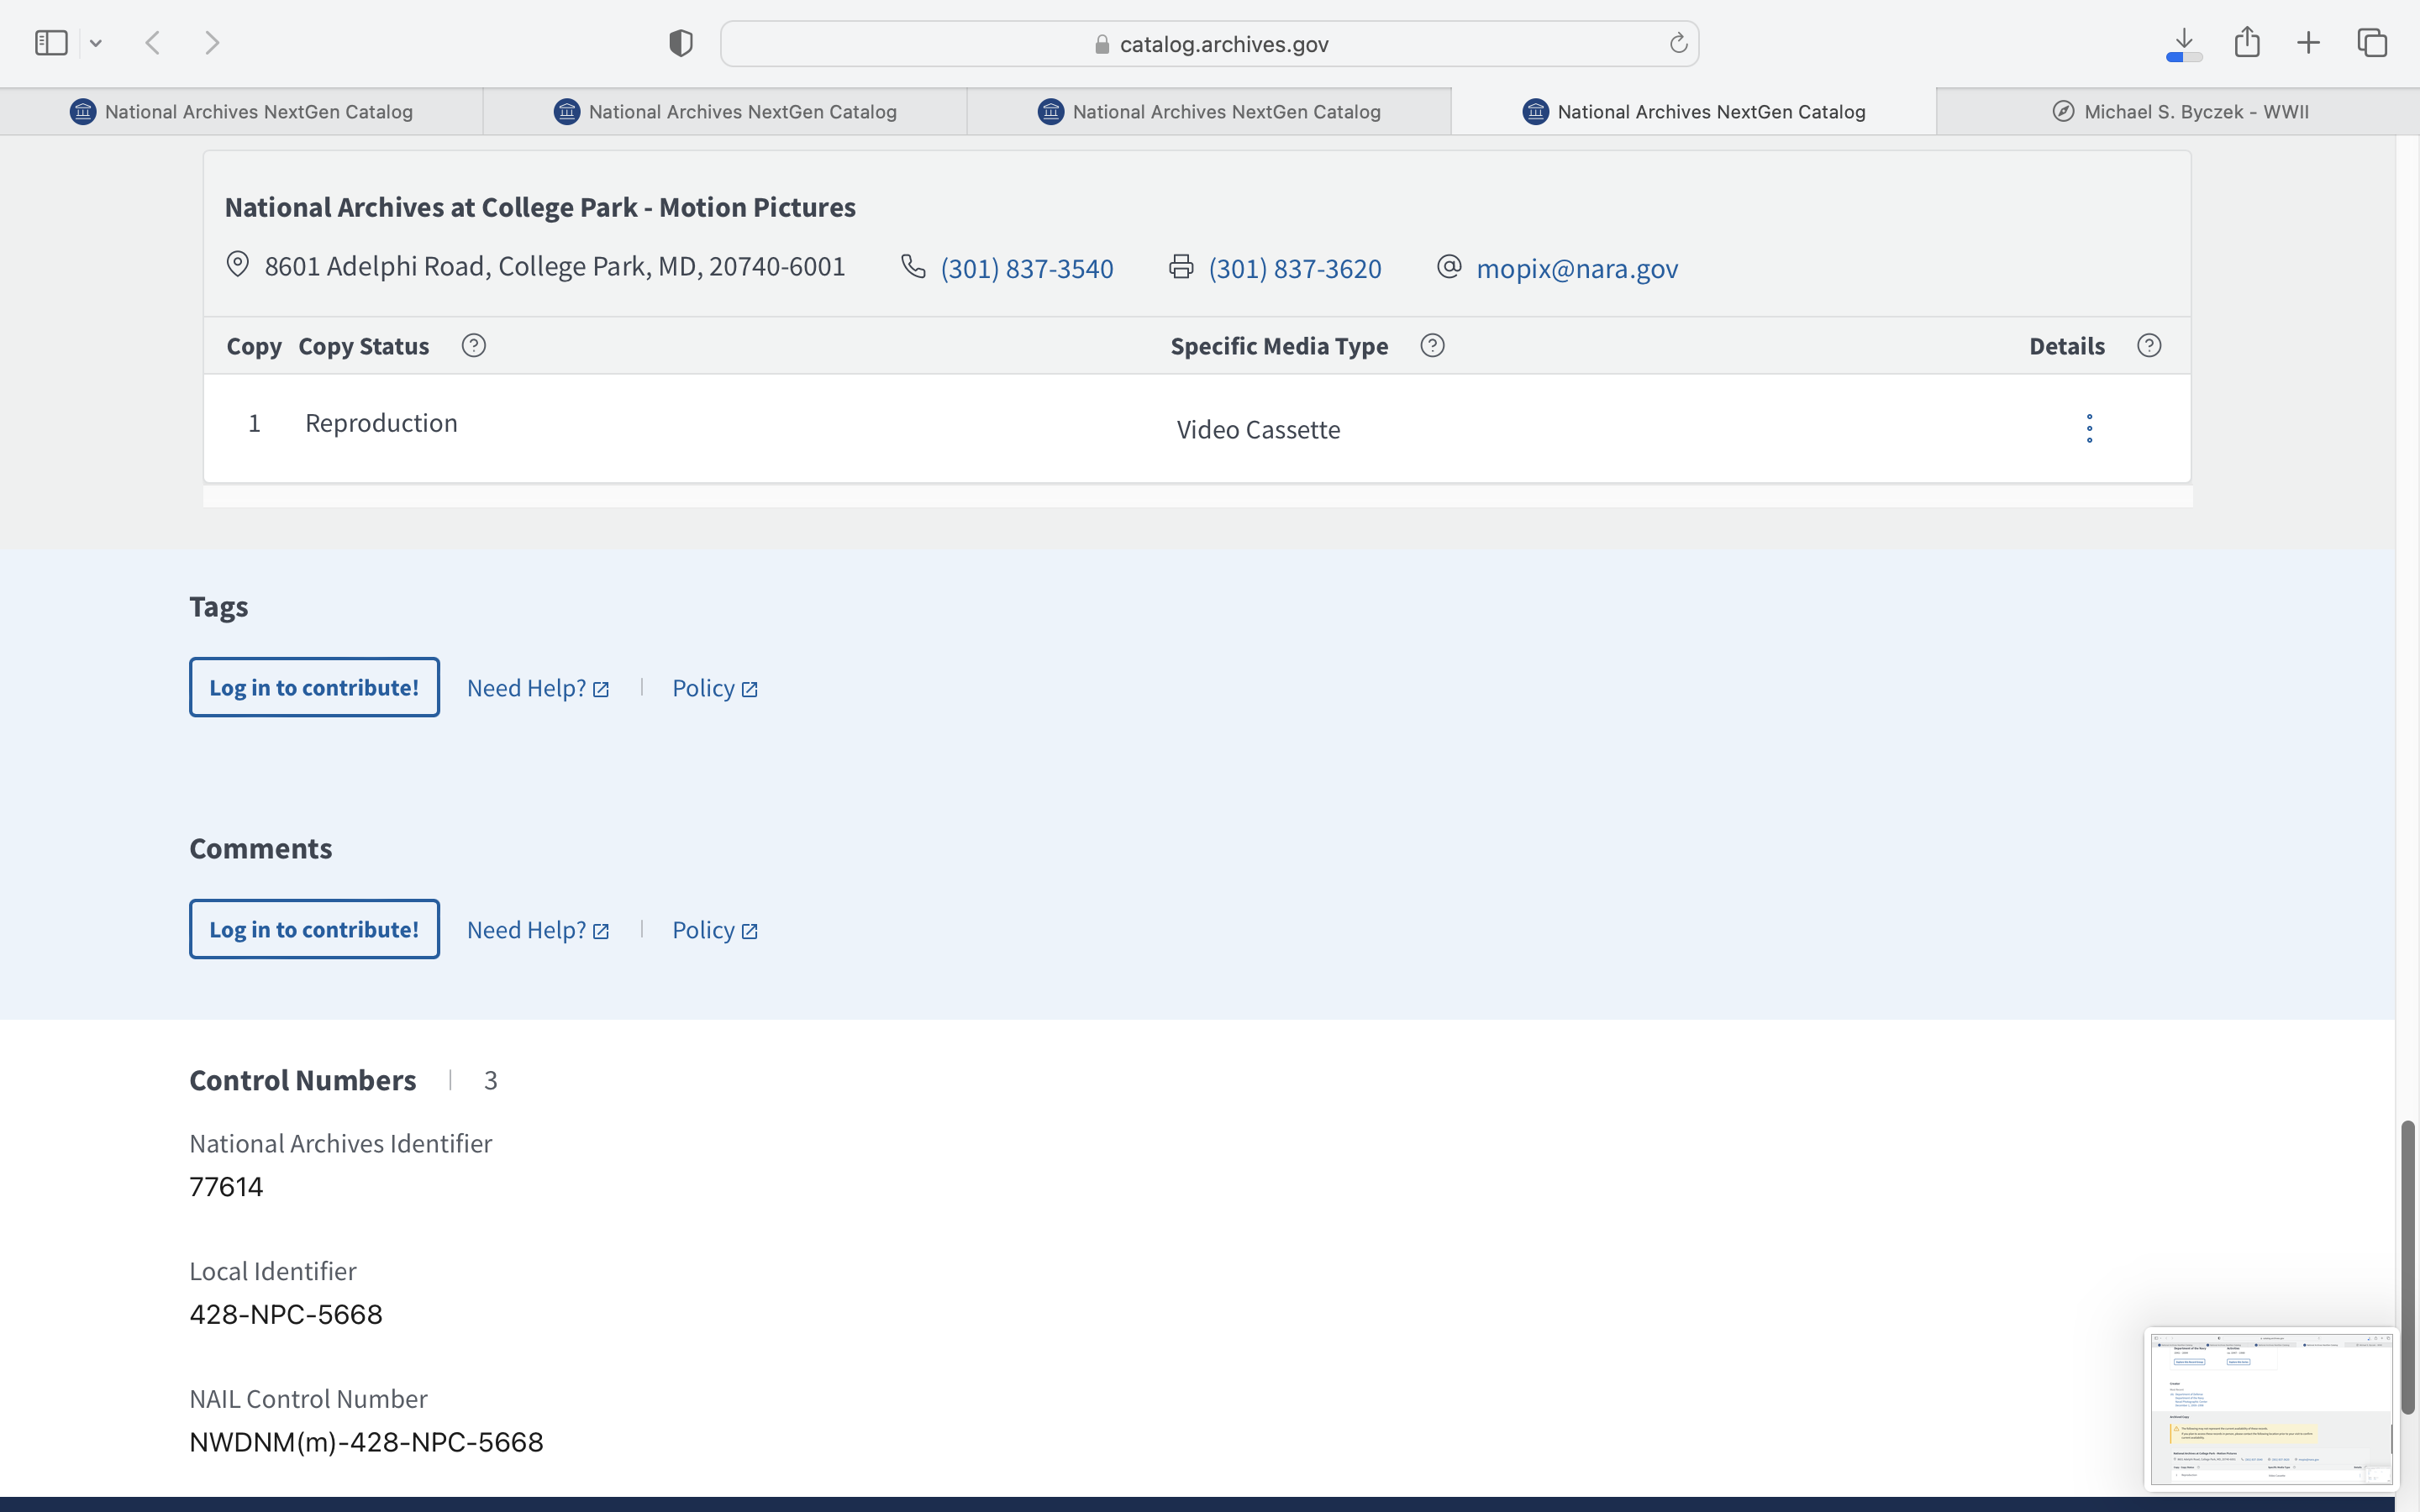Expand details via three-dot menu for Reproduction copy
The height and width of the screenshot is (1512, 2420).
[2089, 428]
